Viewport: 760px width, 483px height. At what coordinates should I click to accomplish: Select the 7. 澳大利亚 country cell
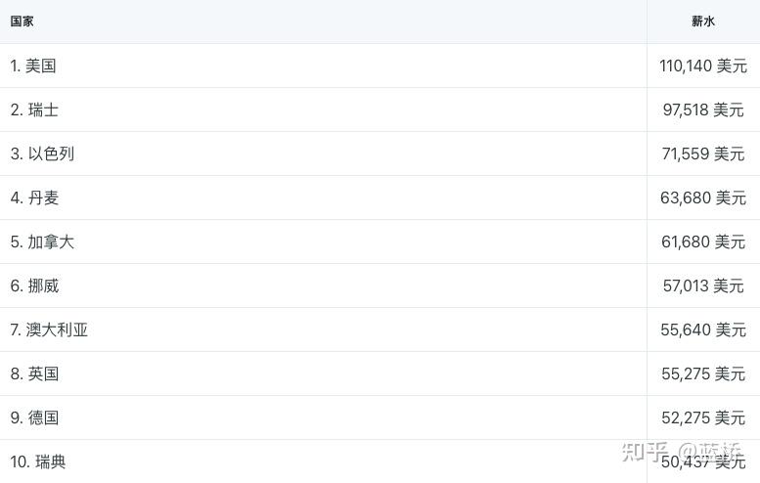(x=49, y=329)
